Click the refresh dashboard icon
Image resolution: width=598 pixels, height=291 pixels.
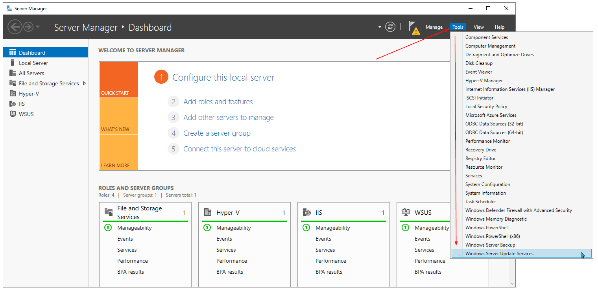(390, 27)
